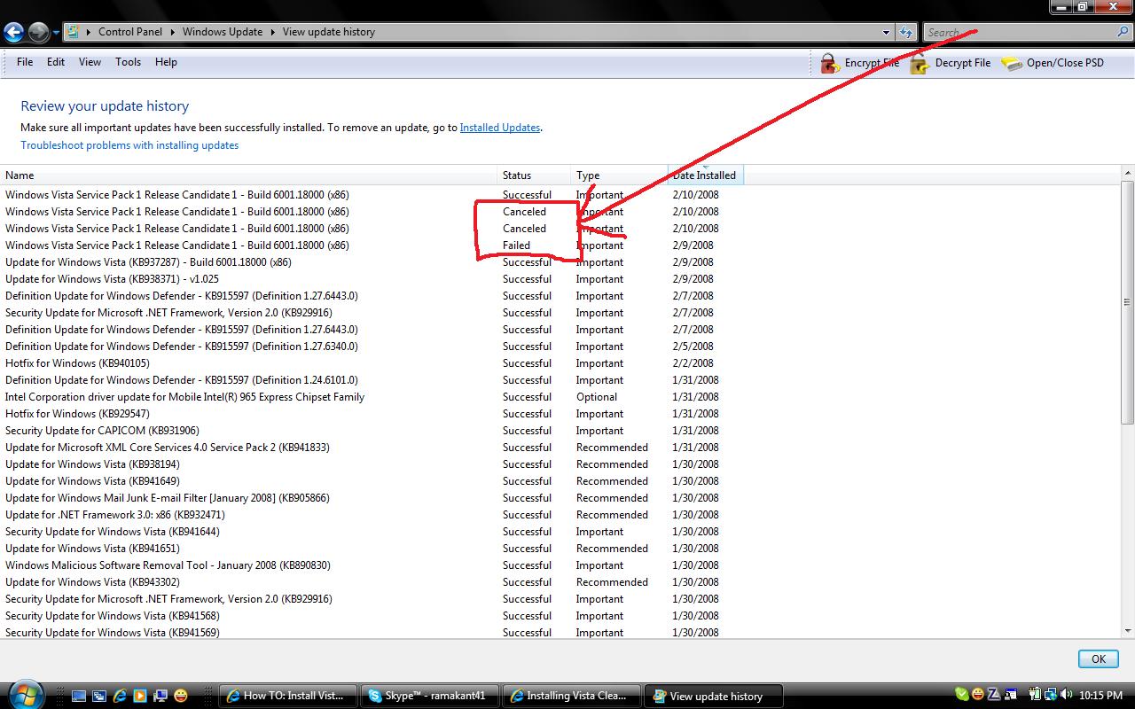Screen dimensions: 1135x709
Task: Switch to Skype ramakant41 taskbar button
Action: [430, 696]
